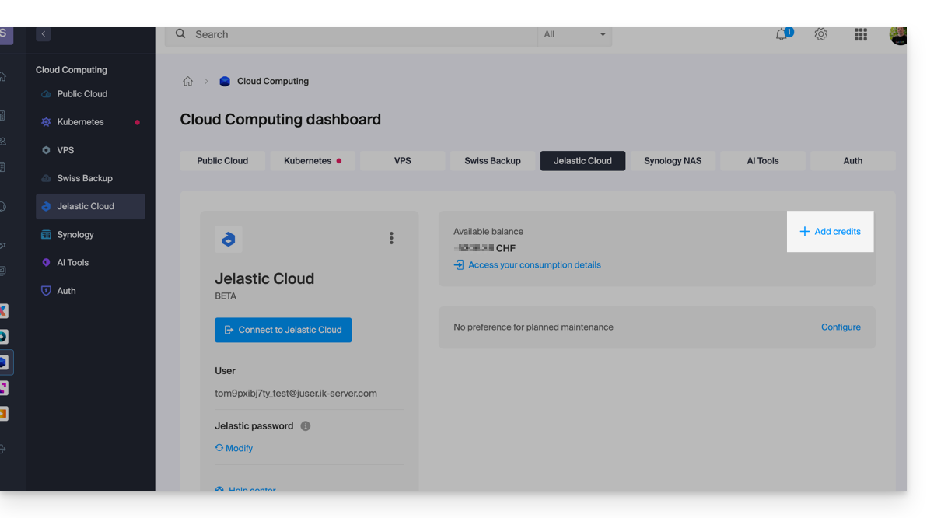Open Public Cloud in the sidebar

pos(90,94)
